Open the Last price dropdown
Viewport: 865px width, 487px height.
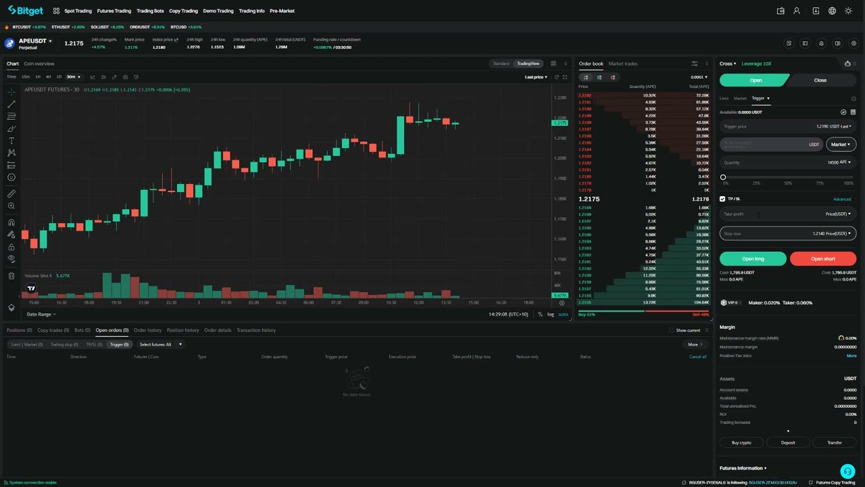tap(537, 77)
